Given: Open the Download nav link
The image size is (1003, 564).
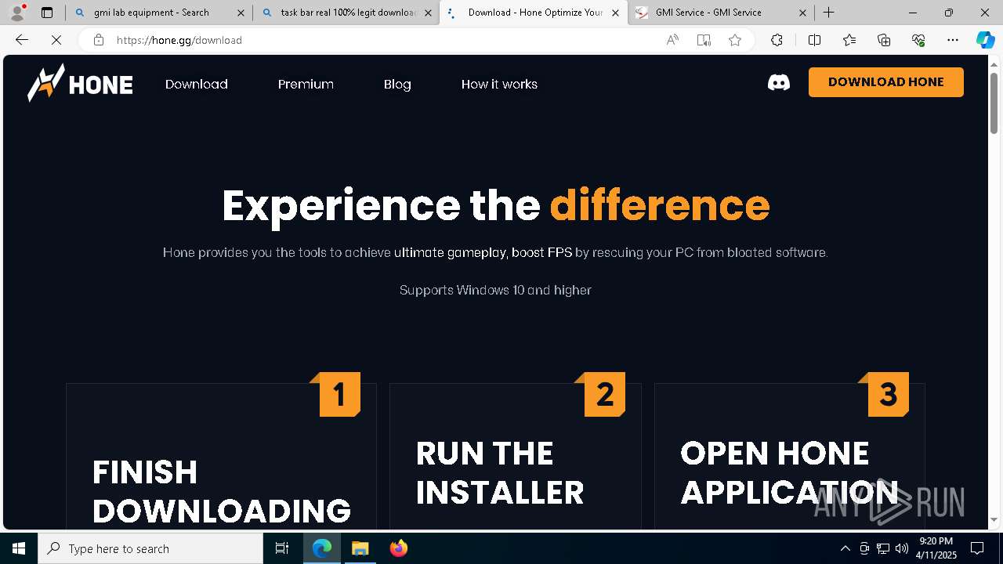Looking at the screenshot, I should (x=197, y=84).
